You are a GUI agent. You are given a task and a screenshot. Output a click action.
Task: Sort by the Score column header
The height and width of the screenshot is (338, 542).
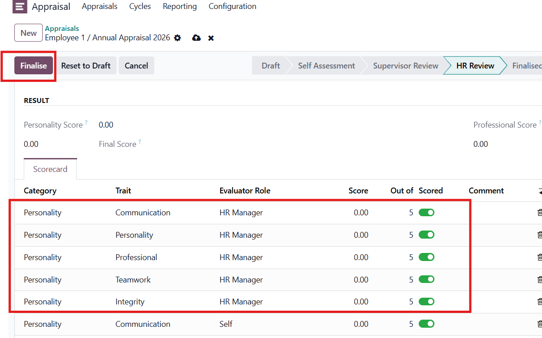click(358, 191)
